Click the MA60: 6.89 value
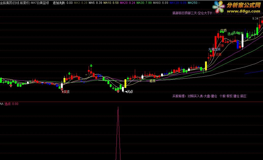The image size is (263, 160). pyautogui.click(x=161, y=3)
